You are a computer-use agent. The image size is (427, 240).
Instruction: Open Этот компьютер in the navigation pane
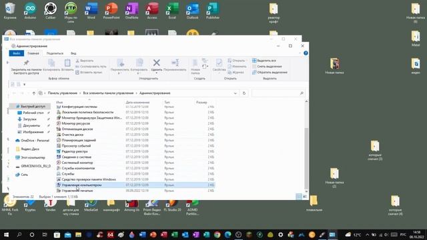(30, 157)
